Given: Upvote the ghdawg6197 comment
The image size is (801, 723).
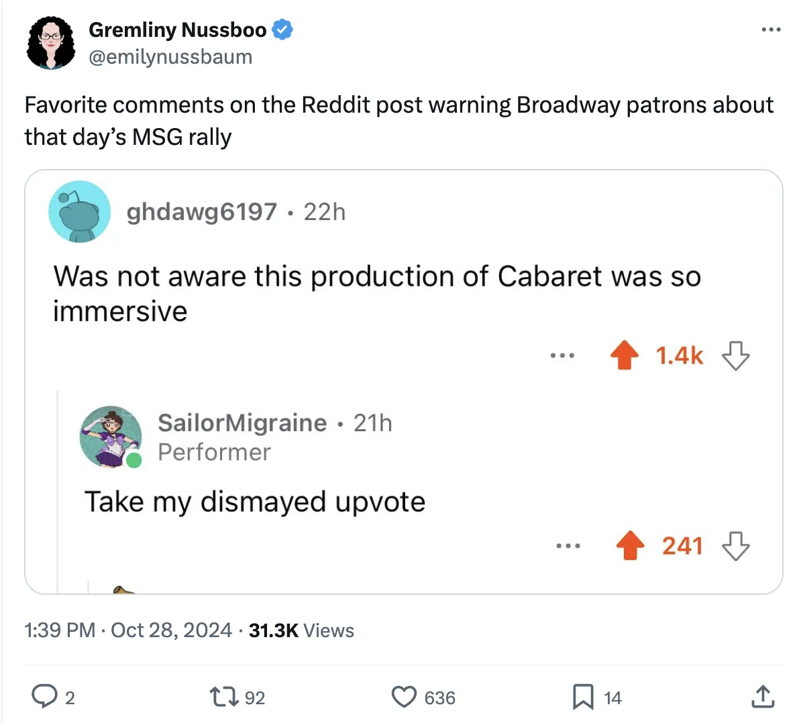Looking at the screenshot, I should point(625,355).
